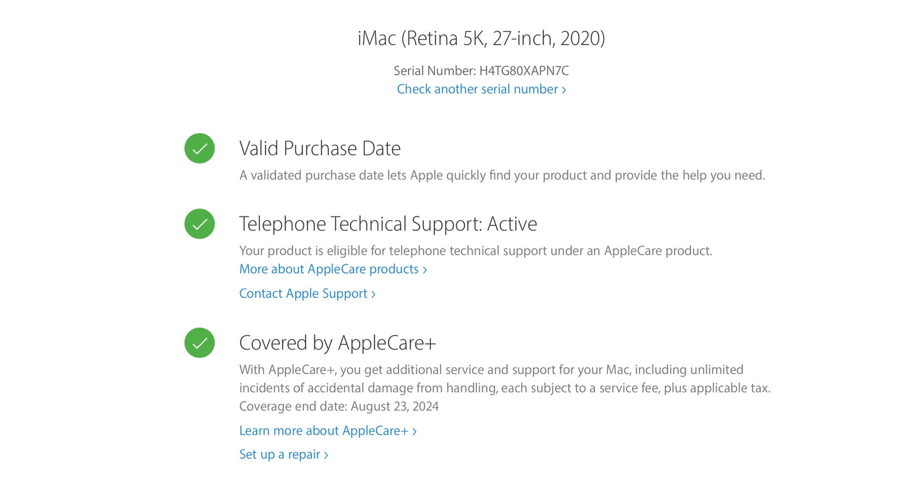Click the validated purchase date description sentence
The height and width of the screenshot is (504, 907).
coord(502,175)
